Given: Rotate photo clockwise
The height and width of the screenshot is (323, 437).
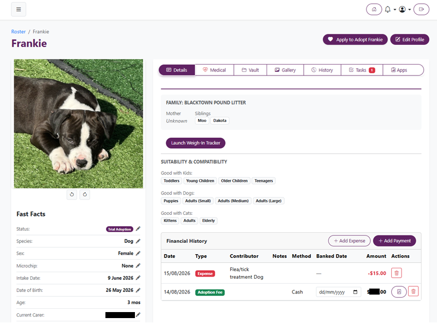Looking at the screenshot, I should click(85, 195).
